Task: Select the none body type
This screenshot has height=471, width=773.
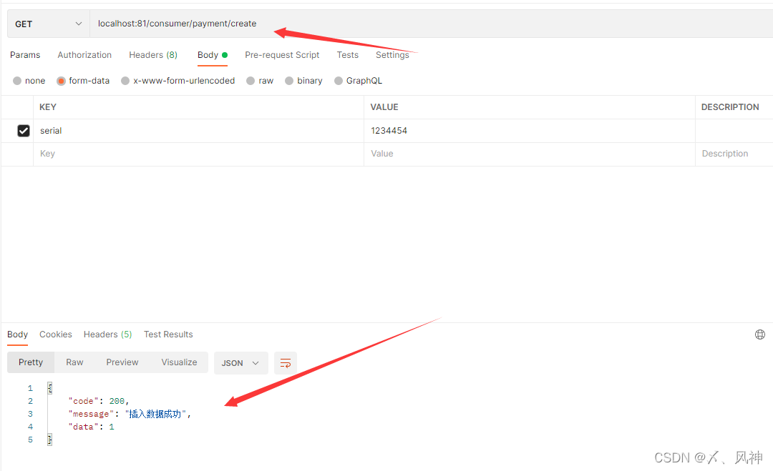Action: [17, 81]
